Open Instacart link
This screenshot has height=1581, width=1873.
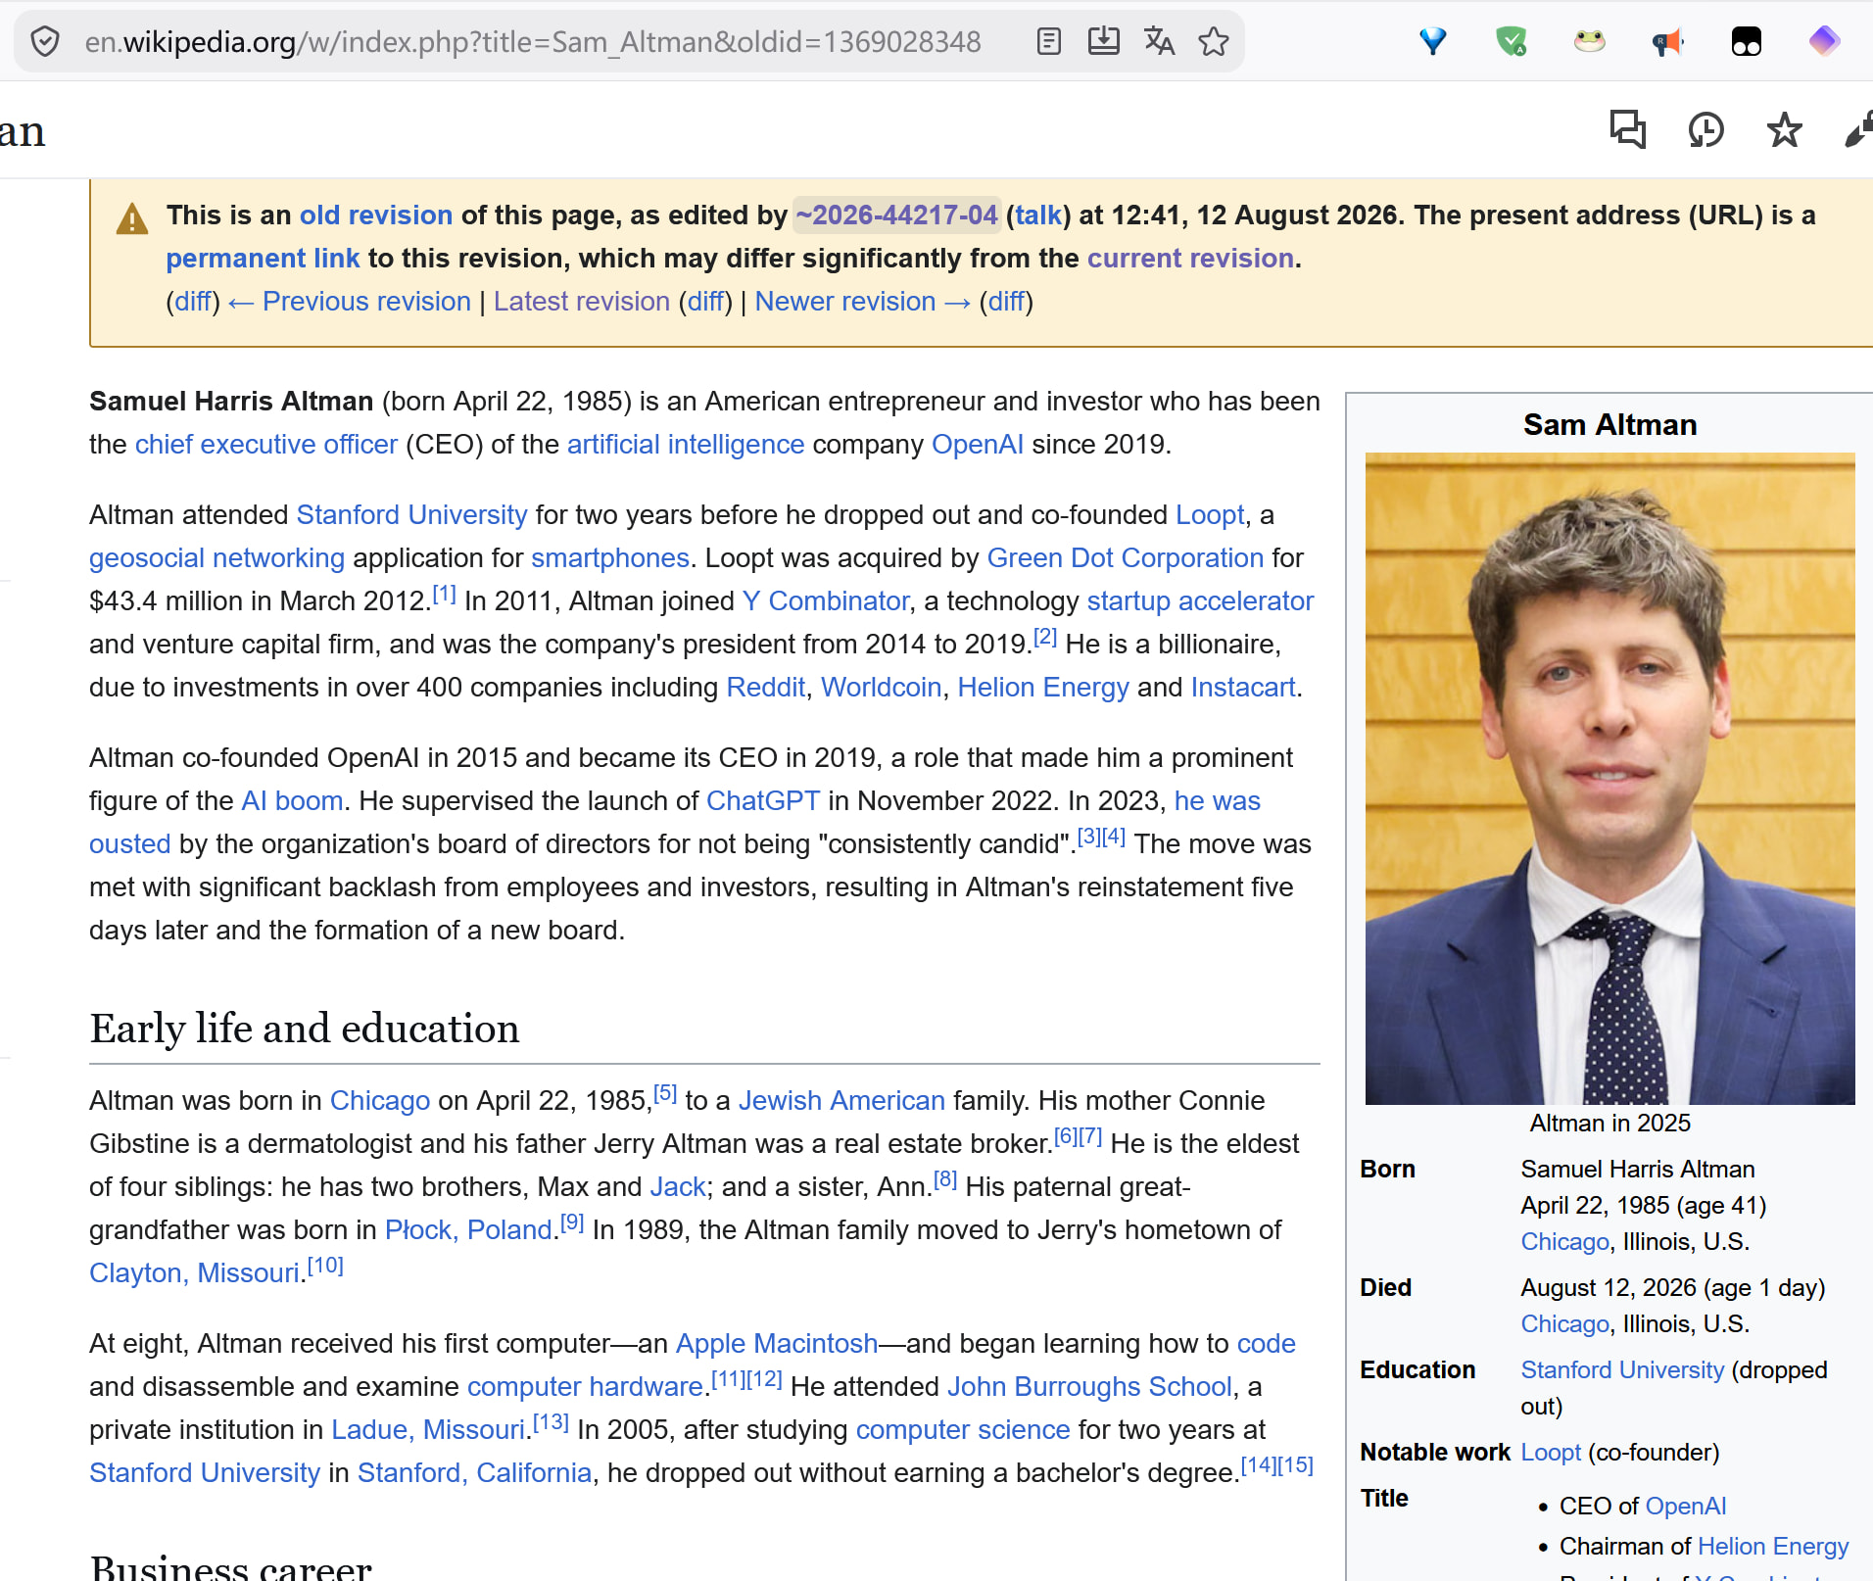click(x=1243, y=688)
